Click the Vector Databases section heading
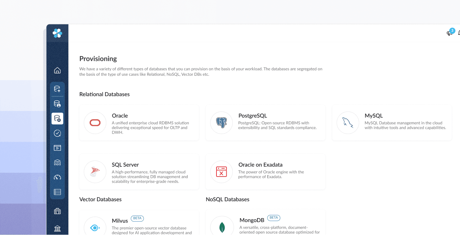Viewport: 460px width, 235px height. pos(100,199)
